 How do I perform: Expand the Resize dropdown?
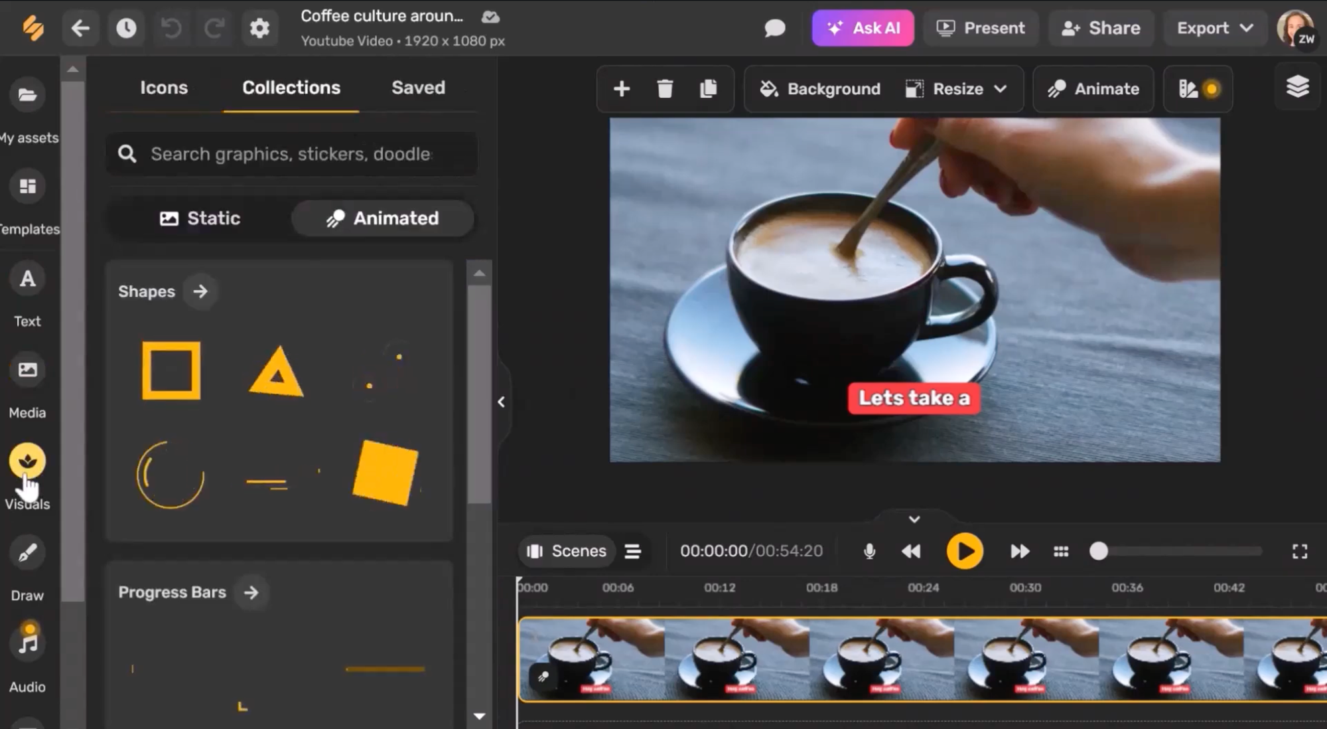point(956,88)
